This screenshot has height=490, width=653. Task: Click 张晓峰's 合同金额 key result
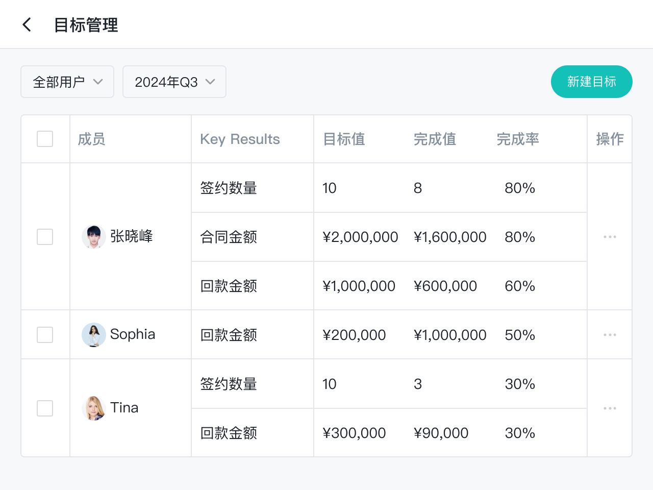coord(229,237)
